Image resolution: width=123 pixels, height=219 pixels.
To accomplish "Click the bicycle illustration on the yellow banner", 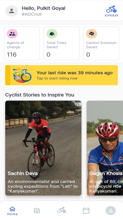I will pos(22,75).
